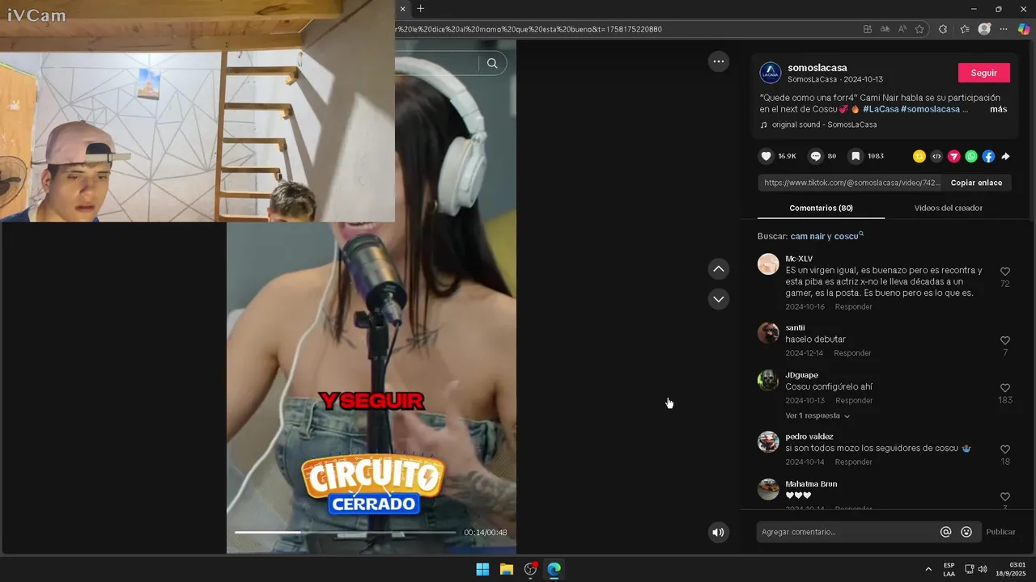The height and width of the screenshot is (582, 1036).
Task: Open the somoslacasa profile avatar
Action: 771,73
